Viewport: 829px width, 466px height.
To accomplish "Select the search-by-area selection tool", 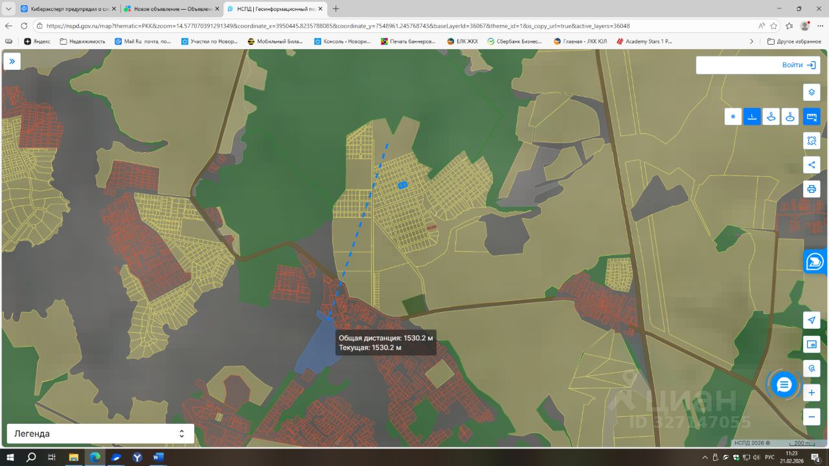I will click(812, 140).
